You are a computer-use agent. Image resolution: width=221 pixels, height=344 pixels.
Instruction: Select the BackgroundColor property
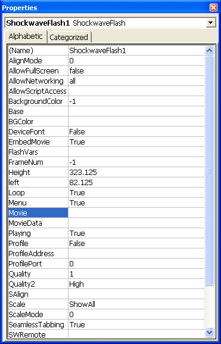(x=38, y=101)
